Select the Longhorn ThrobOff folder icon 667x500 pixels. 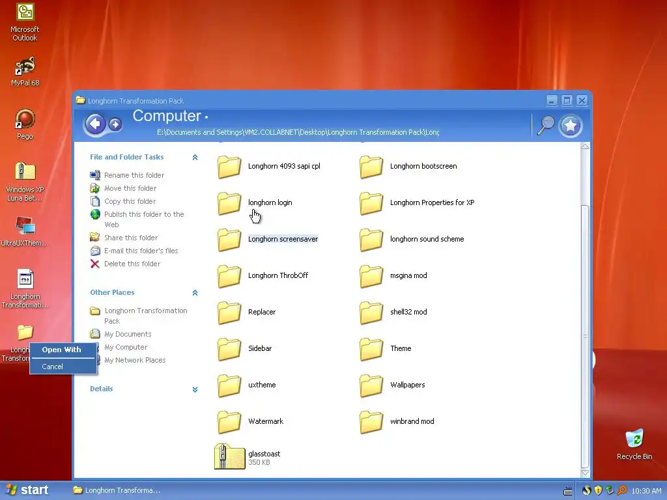coord(229,276)
